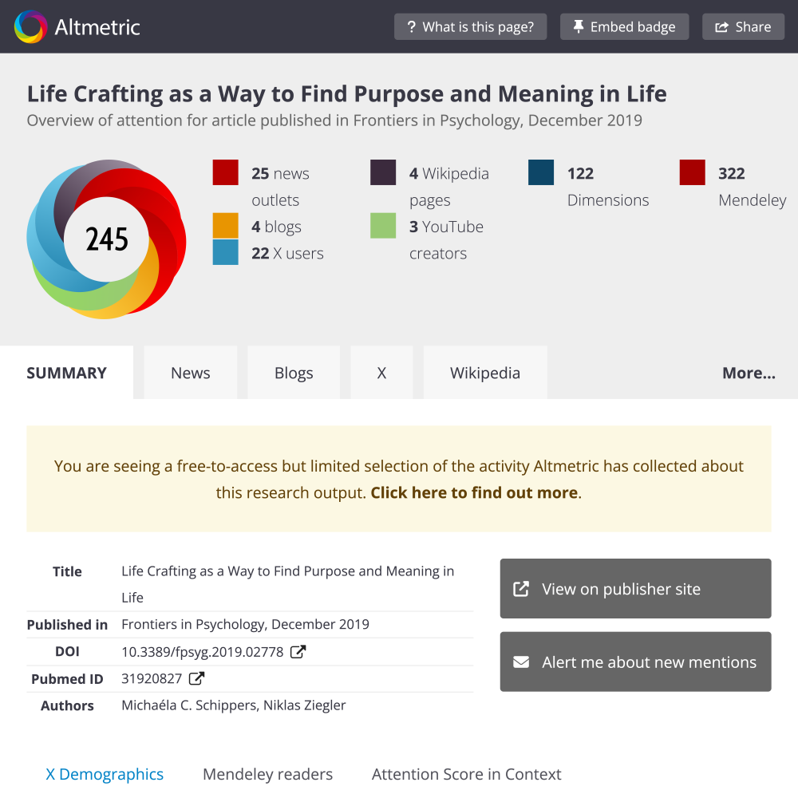The height and width of the screenshot is (798, 798).
Task: Open the X Demographics section
Action: pos(105,774)
